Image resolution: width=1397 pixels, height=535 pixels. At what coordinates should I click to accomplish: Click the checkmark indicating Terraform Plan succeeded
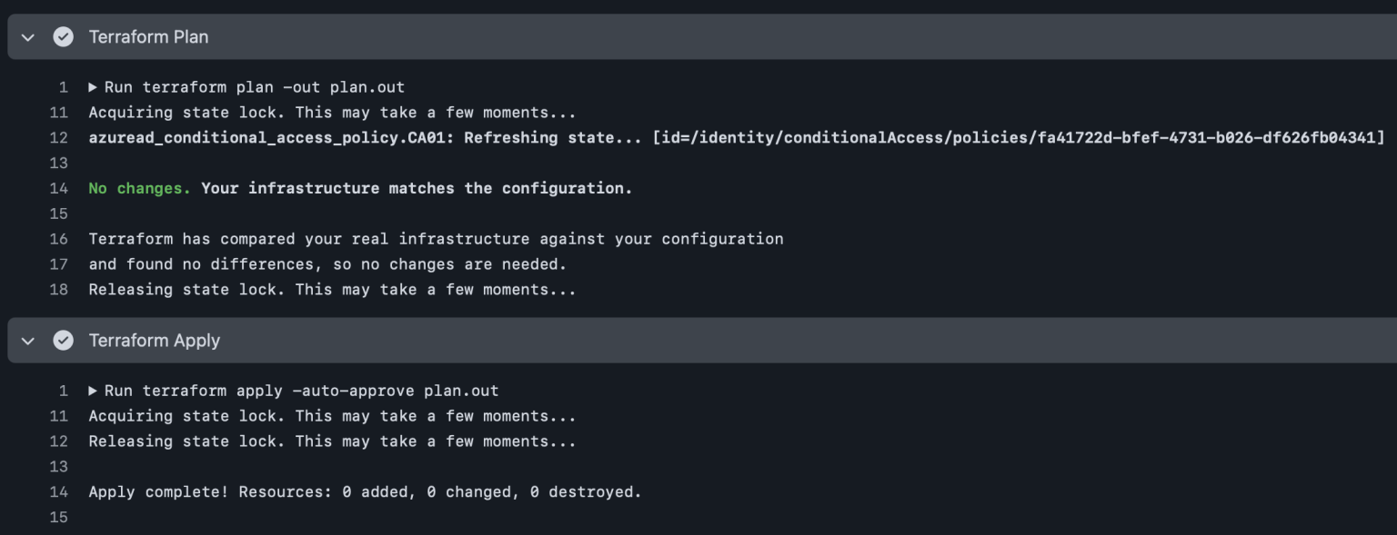tap(62, 37)
